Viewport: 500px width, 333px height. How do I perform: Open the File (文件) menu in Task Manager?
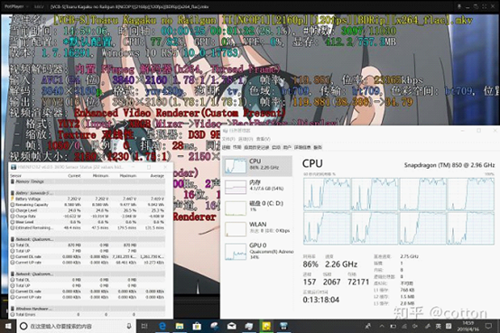click(228, 139)
